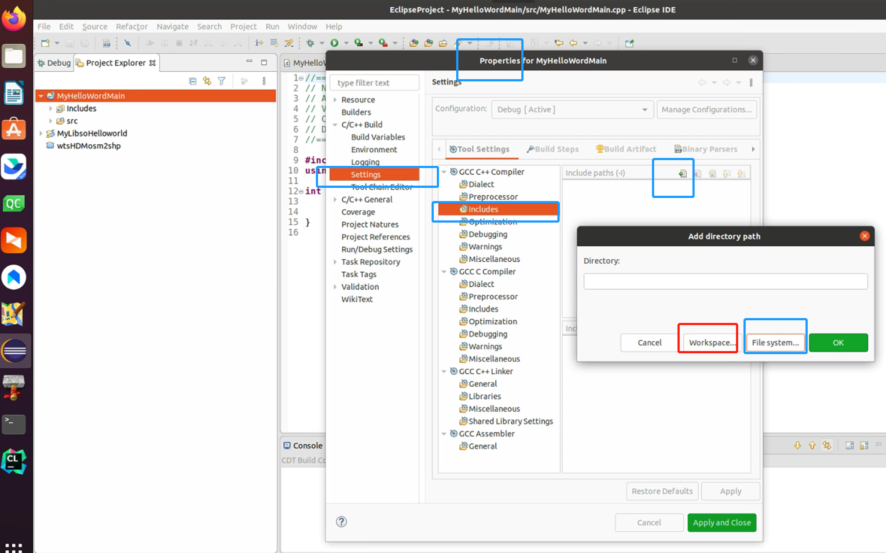Screen dimensions: 886x553
Task: Click the Debug bug toolbar icon
Action: (x=310, y=43)
